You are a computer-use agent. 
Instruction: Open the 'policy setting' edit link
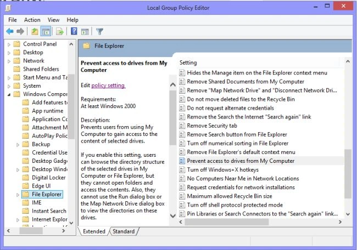[108, 86]
